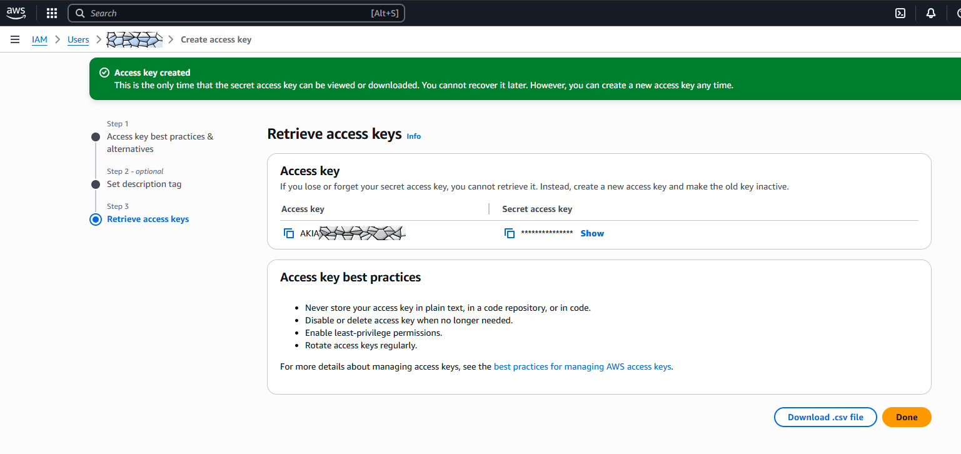The image size is (961, 454).
Task: Select Step 1 Access key best practices & alternatives
Action: click(160, 143)
